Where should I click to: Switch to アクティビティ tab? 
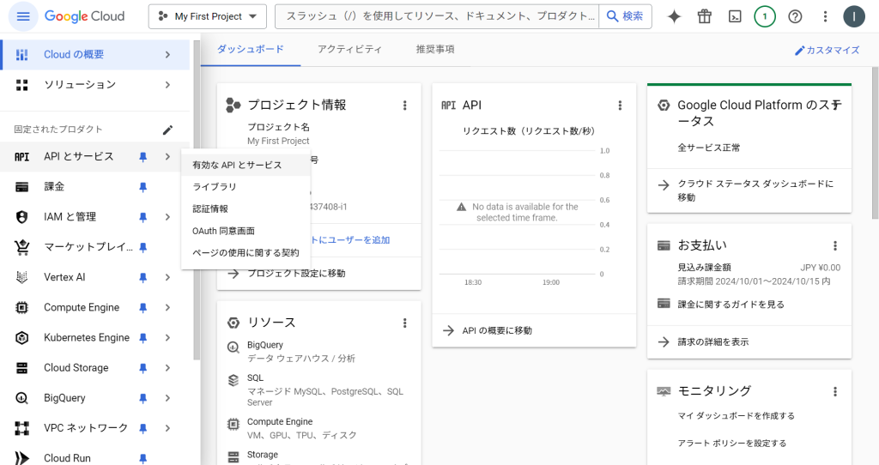(x=349, y=49)
